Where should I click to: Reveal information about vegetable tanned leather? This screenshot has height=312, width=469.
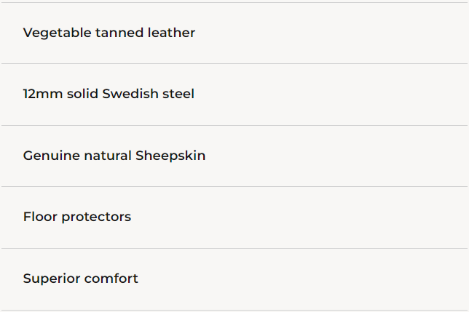pyautogui.click(x=109, y=33)
